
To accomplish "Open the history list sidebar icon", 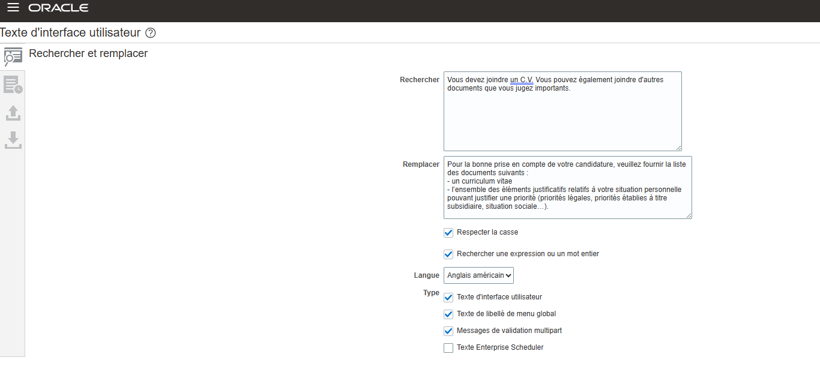I will [13, 85].
